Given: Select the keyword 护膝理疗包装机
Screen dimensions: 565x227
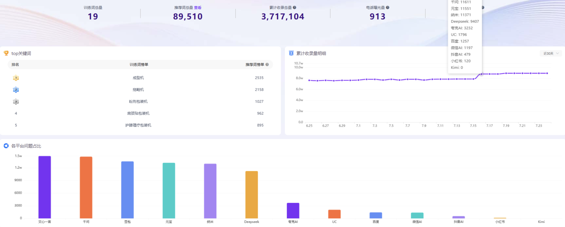Looking at the screenshot, I should pyautogui.click(x=138, y=125).
